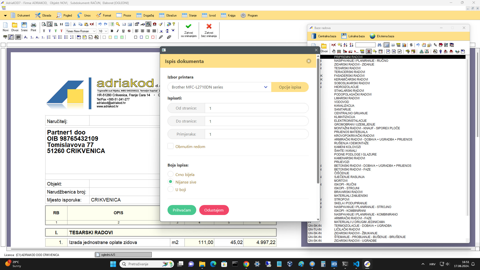Click the Prihvaćam (Accept) button
Viewport: 480px width, 270px height.
pyautogui.click(x=182, y=210)
